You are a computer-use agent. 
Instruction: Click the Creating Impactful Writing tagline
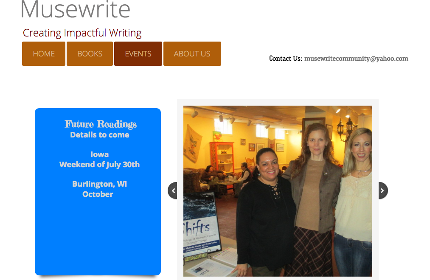[x=82, y=33]
